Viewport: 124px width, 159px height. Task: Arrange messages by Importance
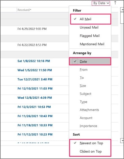[x=90, y=126]
